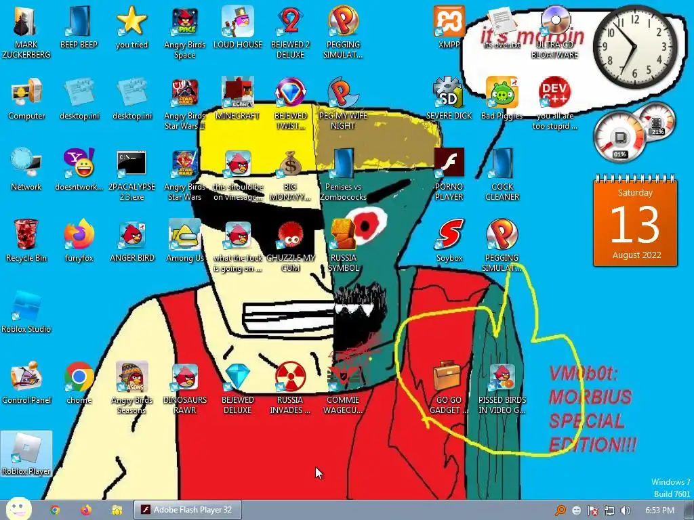Open the RUSSIA SYMBOL icon
The width and height of the screenshot is (694, 520).
point(344,245)
